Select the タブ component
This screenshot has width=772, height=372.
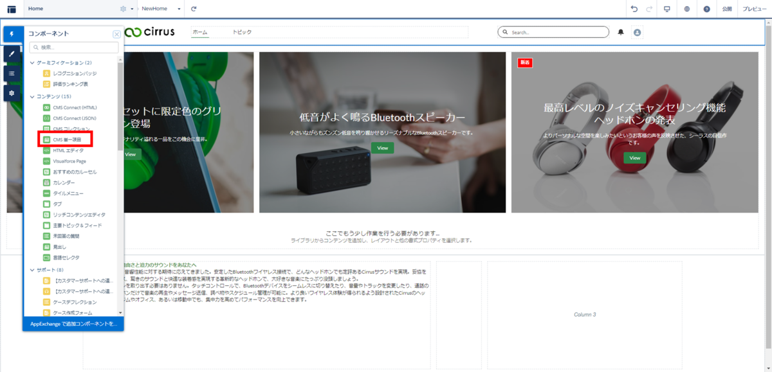(52, 204)
